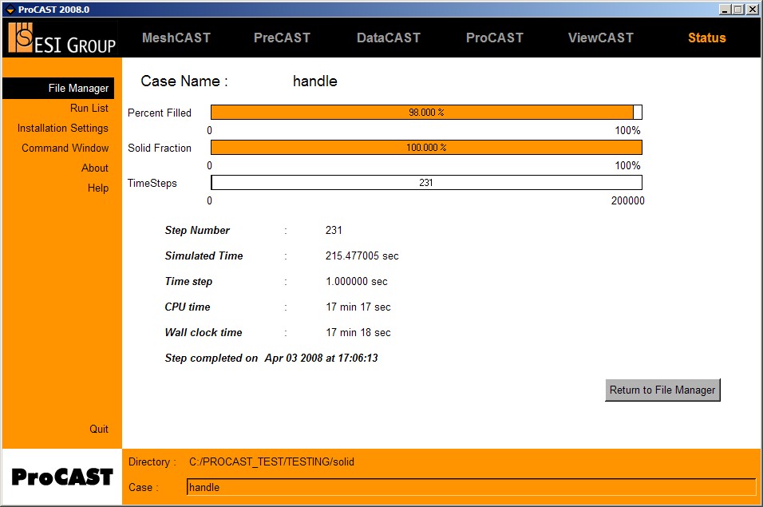Click File Manager in sidebar
The height and width of the screenshot is (507, 763).
(58, 88)
